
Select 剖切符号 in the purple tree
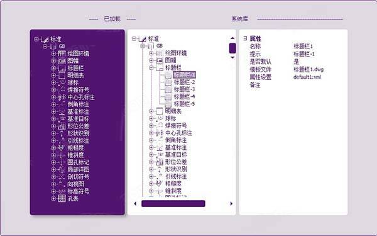79,177
